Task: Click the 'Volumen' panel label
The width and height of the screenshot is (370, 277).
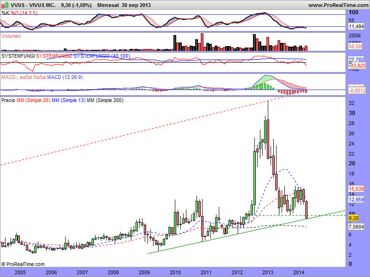Action: click(x=11, y=36)
